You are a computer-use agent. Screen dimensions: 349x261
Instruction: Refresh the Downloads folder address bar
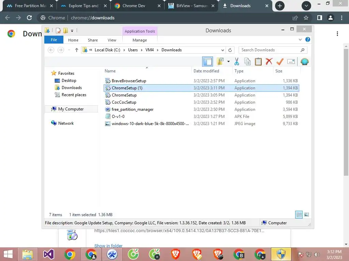point(230,50)
